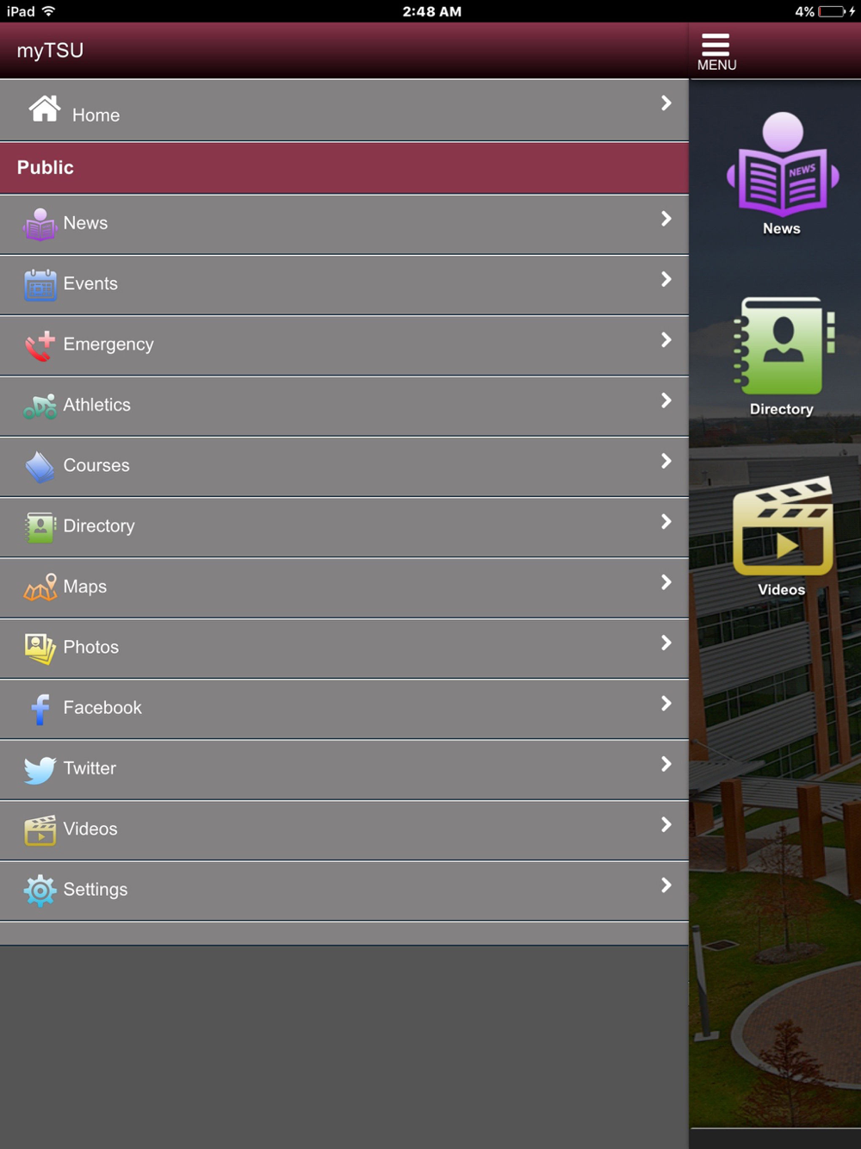Tap the Twitter bird icon
861x1149 pixels.
click(40, 769)
